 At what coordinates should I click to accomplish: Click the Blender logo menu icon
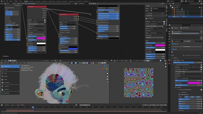click(1, 1)
